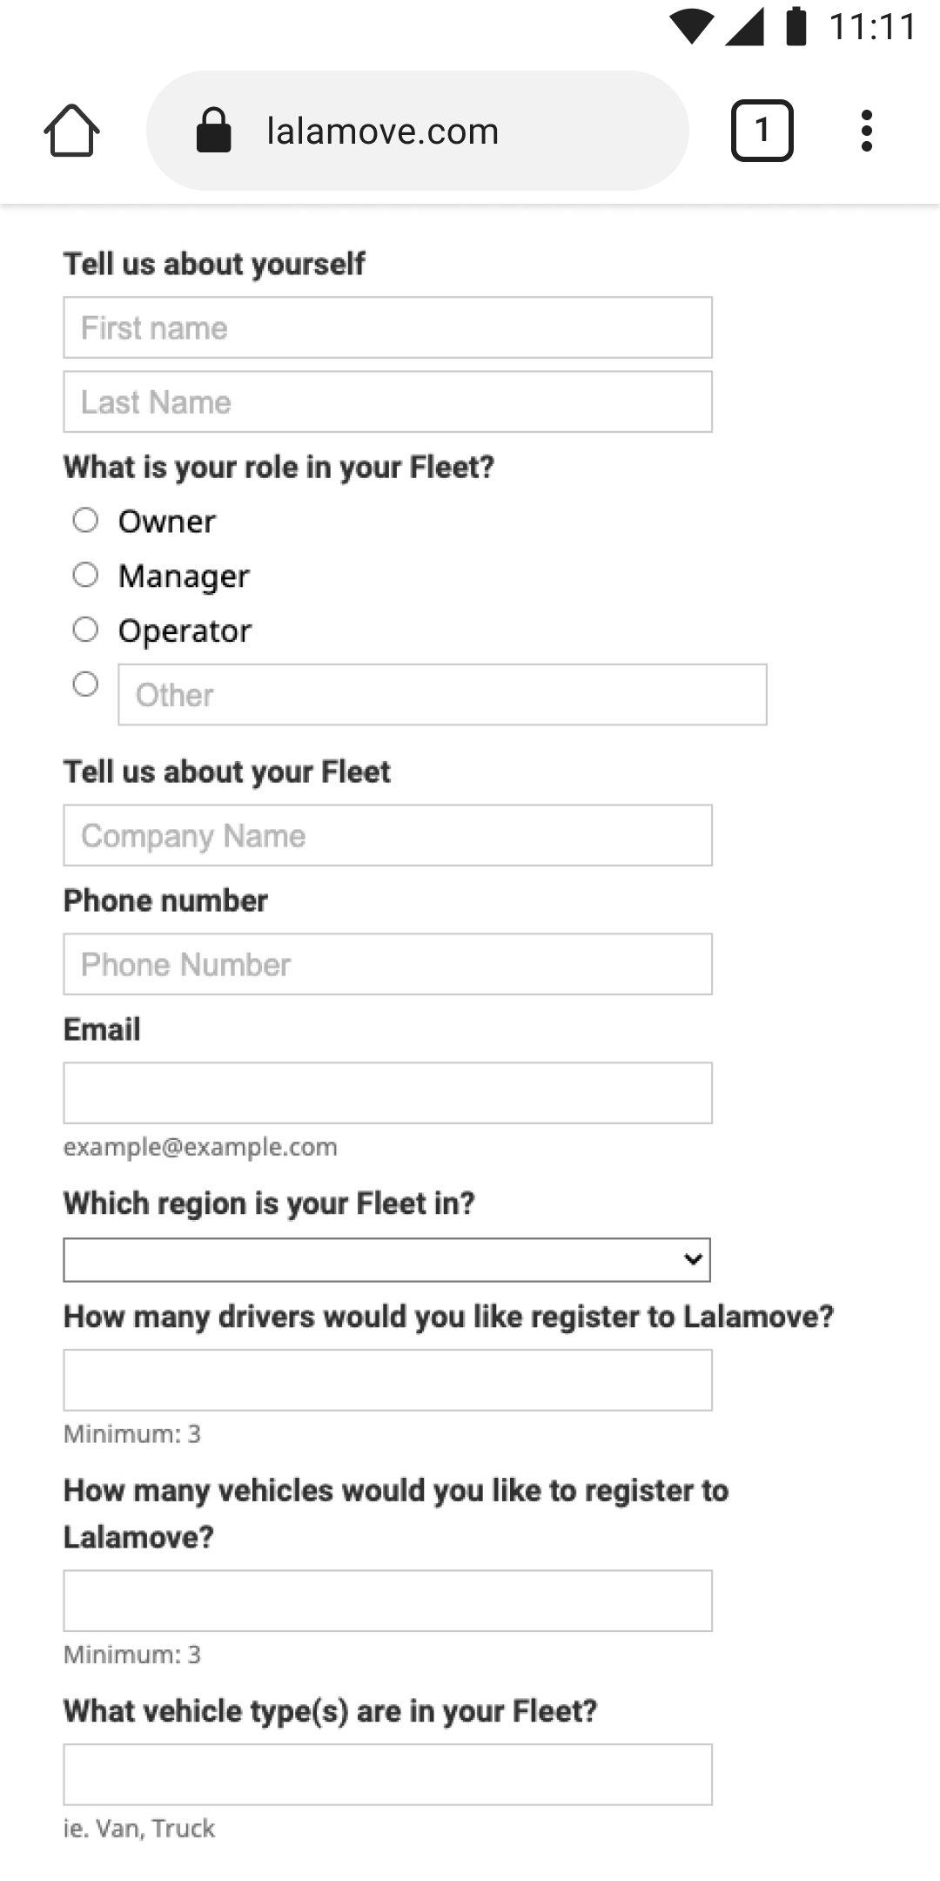Image resolution: width=940 pixels, height=1881 pixels.
Task: Focus the Company Name field
Action: pyautogui.click(x=387, y=836)
